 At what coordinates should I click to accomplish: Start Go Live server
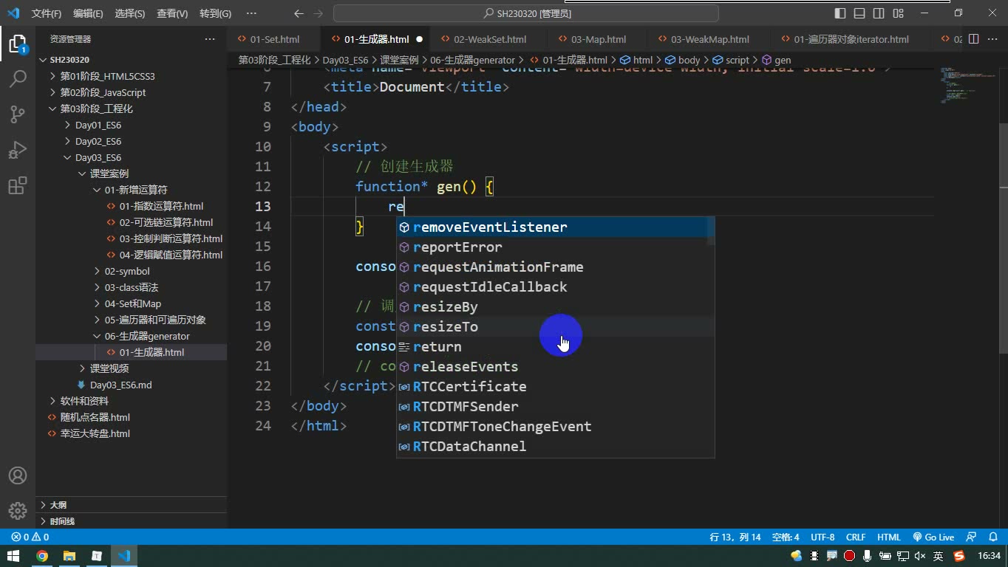tap(933, 537)
